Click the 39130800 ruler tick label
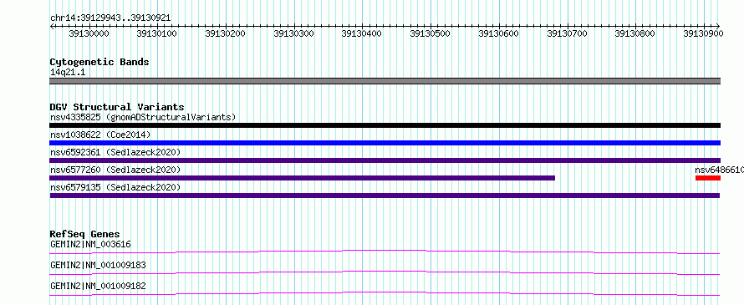The height and width of the screenshot is (305, 744). [634, 33]
